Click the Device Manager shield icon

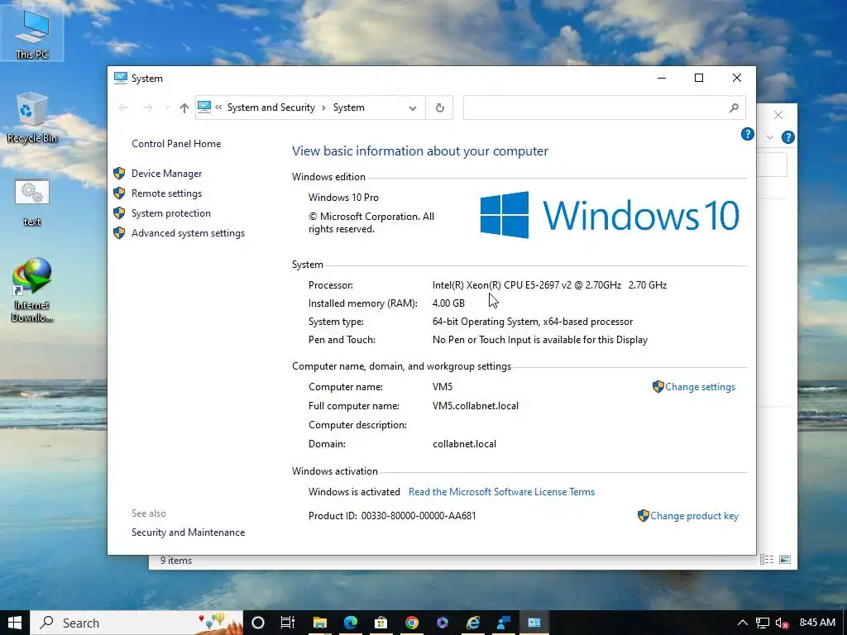[x=119, y=174]
